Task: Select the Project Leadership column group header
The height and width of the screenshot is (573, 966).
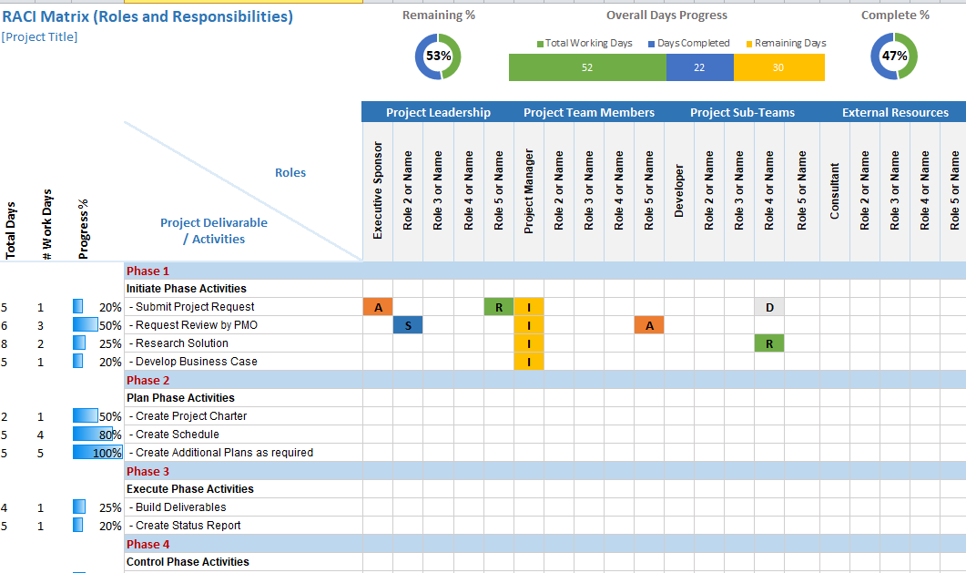Action: click(x=437, y=111)
